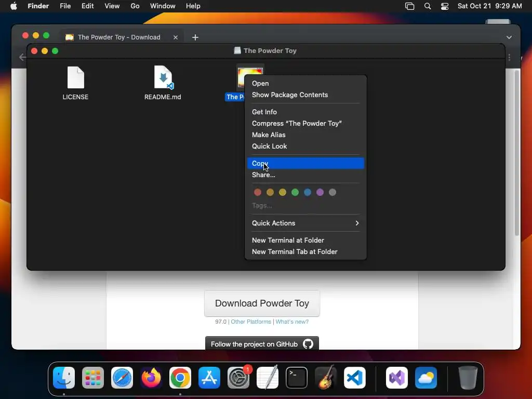Switch to The Powder Toy - Download tab

122,37
